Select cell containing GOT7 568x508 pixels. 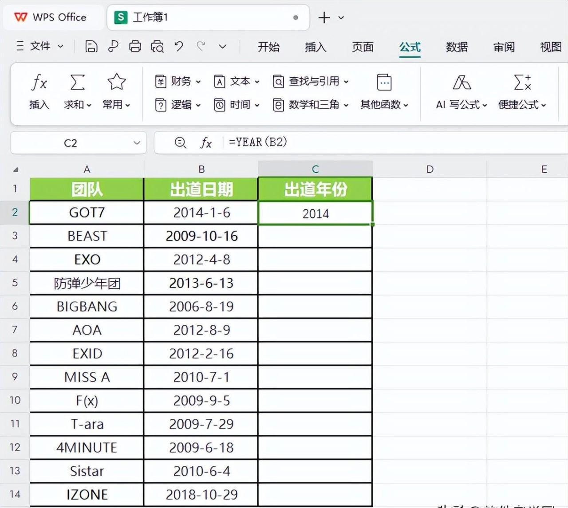click(x=87, y=213)
